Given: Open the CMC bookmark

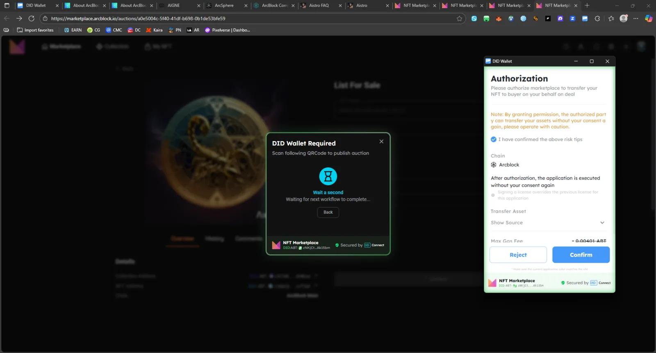Looking at the screenshot, I should click(x=114, y=30).
